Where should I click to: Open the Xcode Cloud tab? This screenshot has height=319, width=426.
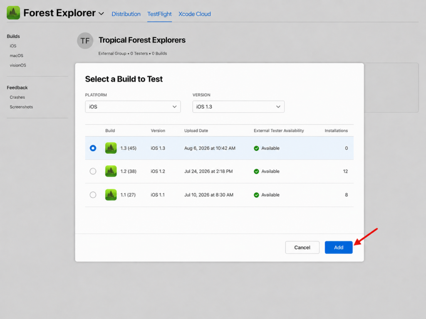(x=195, y=14)
